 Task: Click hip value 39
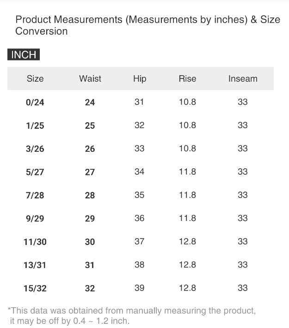140,288
